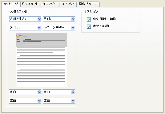Click the タイトル combo box text field

click(23, 28)
